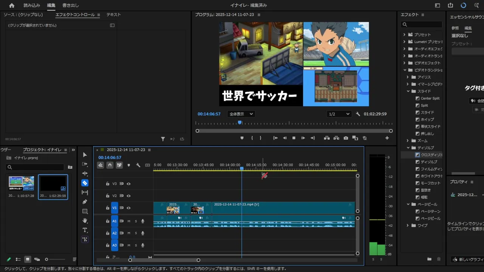This screenshot has width=484, height=272.
Task: Expand the ビデオエフェクト folder
Action: [404, 63]
